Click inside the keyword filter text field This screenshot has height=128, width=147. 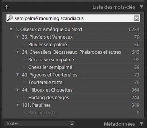73,18
